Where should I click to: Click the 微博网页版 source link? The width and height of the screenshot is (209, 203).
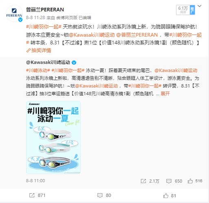click(x=67, y=18)
